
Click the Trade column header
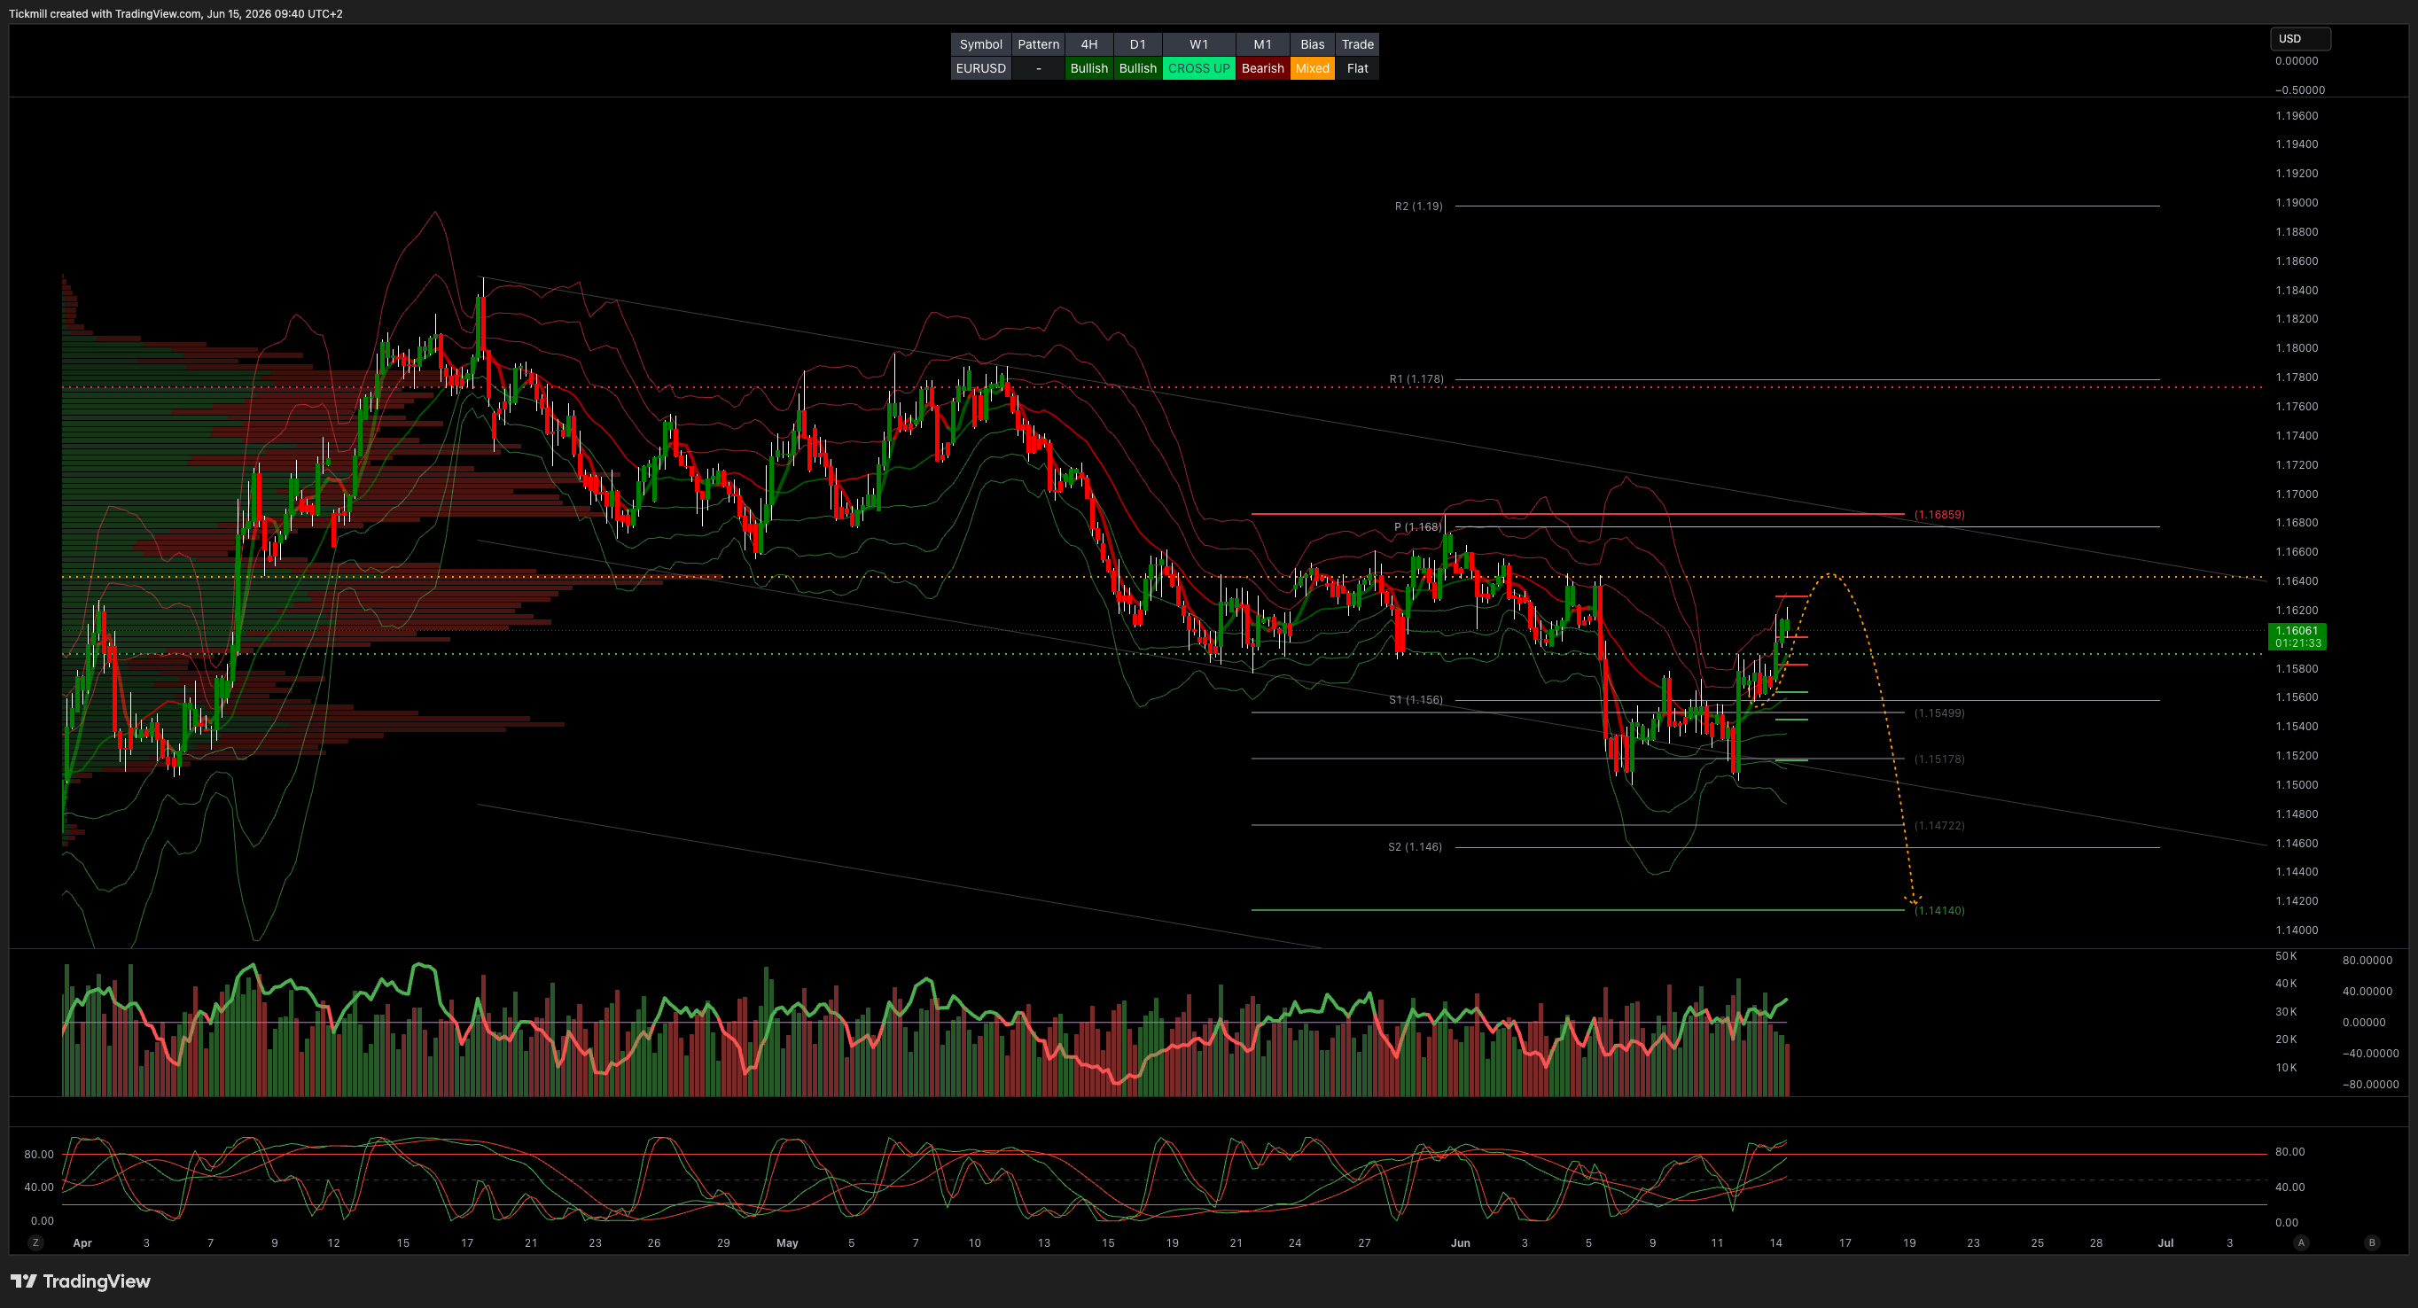point(1357,44)
